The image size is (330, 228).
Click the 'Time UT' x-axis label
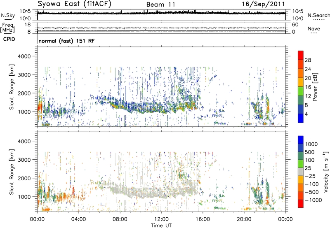coord(161,226)
